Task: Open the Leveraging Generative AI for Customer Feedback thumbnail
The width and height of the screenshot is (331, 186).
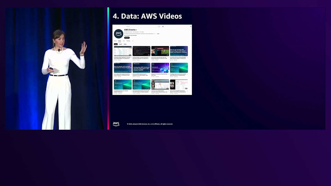Action: pyautogui.click(x=123, y=85)
